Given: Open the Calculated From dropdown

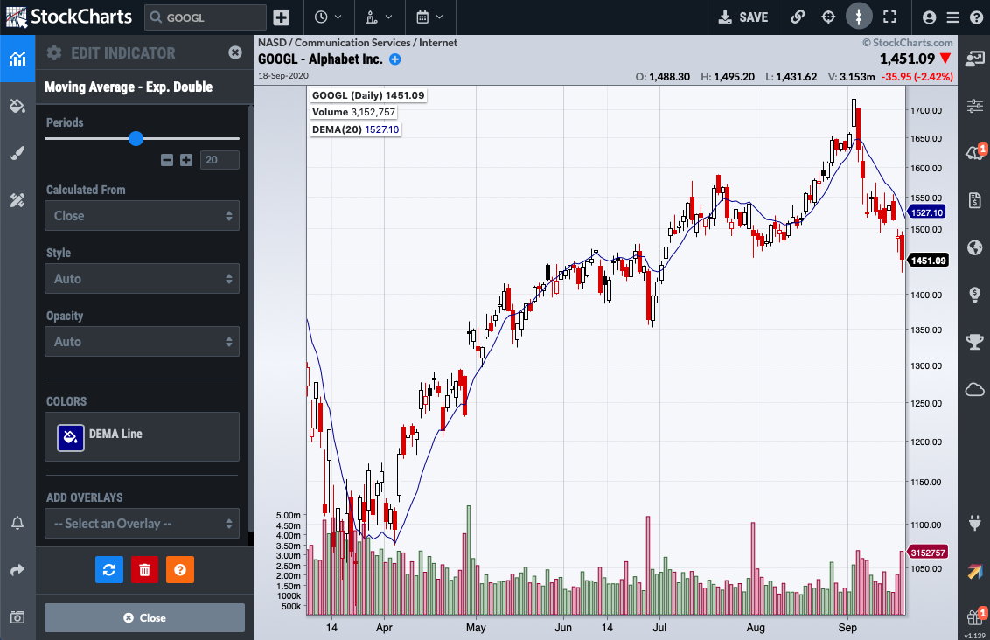Looking at the screenshot, I should 142,216.
